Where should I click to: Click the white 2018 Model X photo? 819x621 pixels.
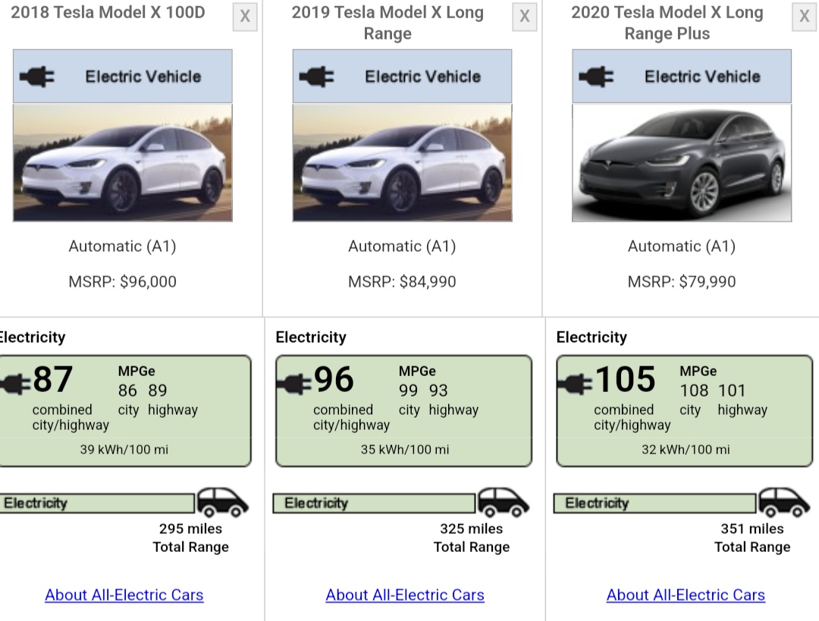coord(123,163)
